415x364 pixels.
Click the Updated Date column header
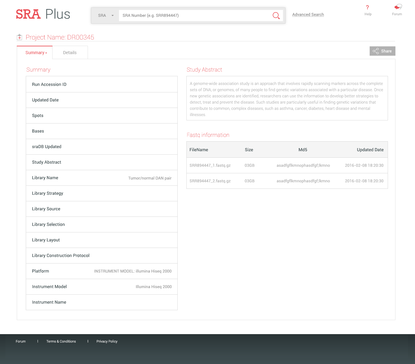(x=370, y=150)
